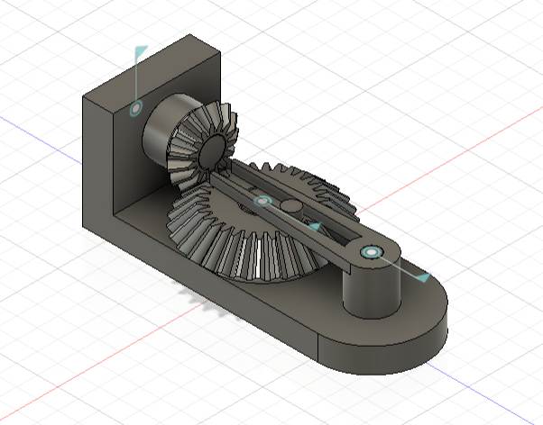Pick the round front hub face of the small gear
The image size is (543, 425).
pyautogui.click(x=212, y=153)
